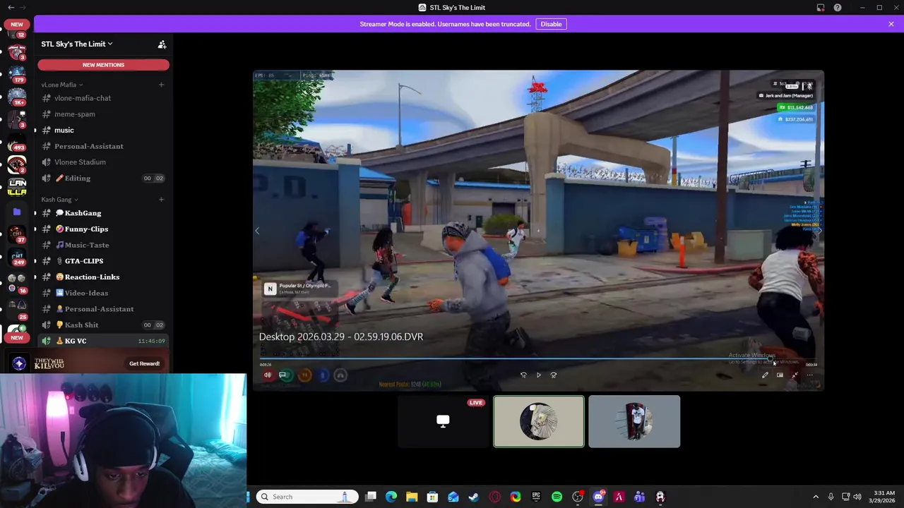Open the Video-Ideas channel
This screenshot has height=508, width=904.
tap(102, 293)
